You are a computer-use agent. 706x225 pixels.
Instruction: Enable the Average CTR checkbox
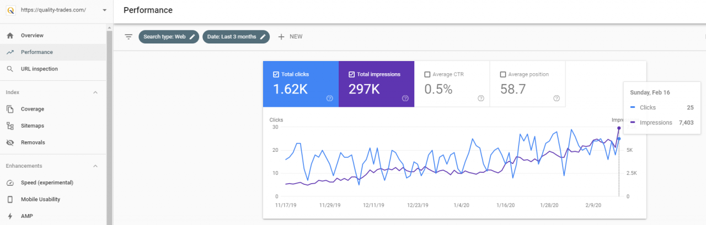pos(427,74)
